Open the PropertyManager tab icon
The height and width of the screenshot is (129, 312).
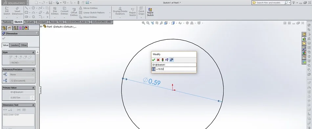click(x=9, y=28)
